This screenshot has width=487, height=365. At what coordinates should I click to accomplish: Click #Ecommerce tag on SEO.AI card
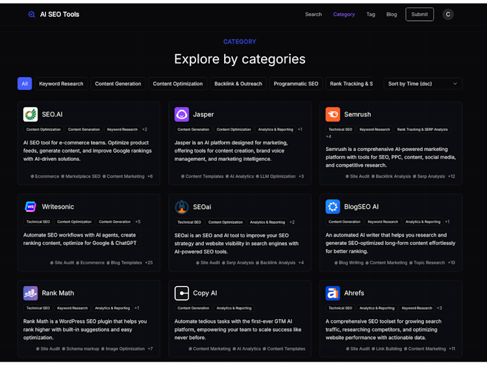click(x=45, y=176)
